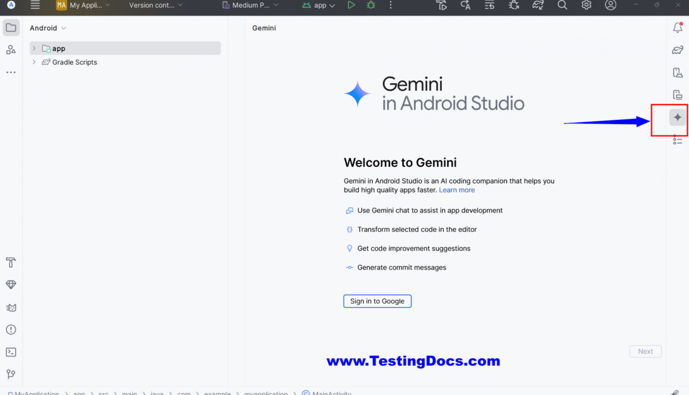Expand the Gradle Scripts tree node

pos(34,62)
